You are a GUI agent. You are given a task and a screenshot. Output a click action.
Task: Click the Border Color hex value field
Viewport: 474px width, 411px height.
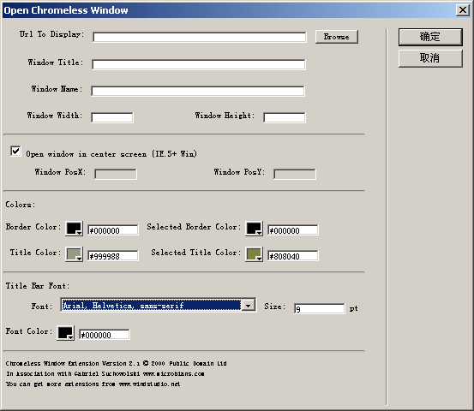(113, 230)
